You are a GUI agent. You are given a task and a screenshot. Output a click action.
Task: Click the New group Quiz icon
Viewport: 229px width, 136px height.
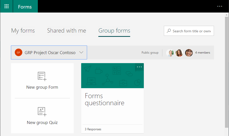click(x=42, y=111)
